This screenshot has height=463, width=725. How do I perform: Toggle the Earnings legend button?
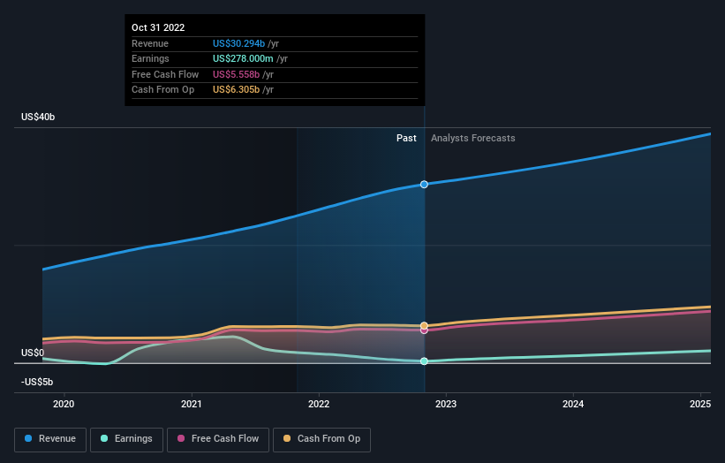pos(126,439)
